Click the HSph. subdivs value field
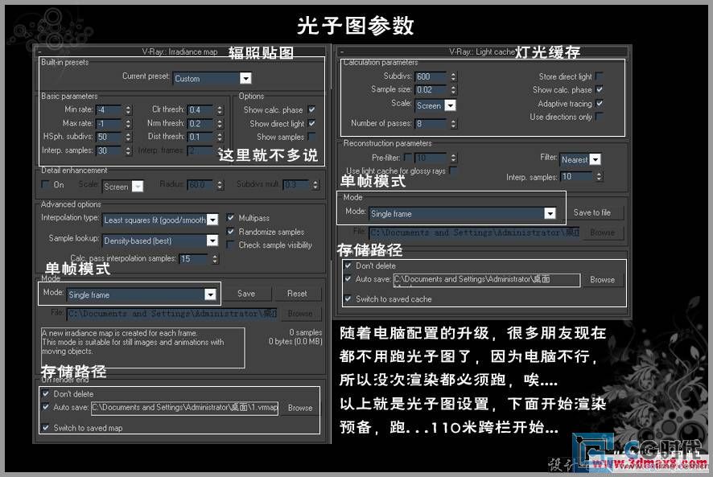Image resolution: width=713 pixels, height=477 pixels. pyautogui.click(x=109, y=137)
